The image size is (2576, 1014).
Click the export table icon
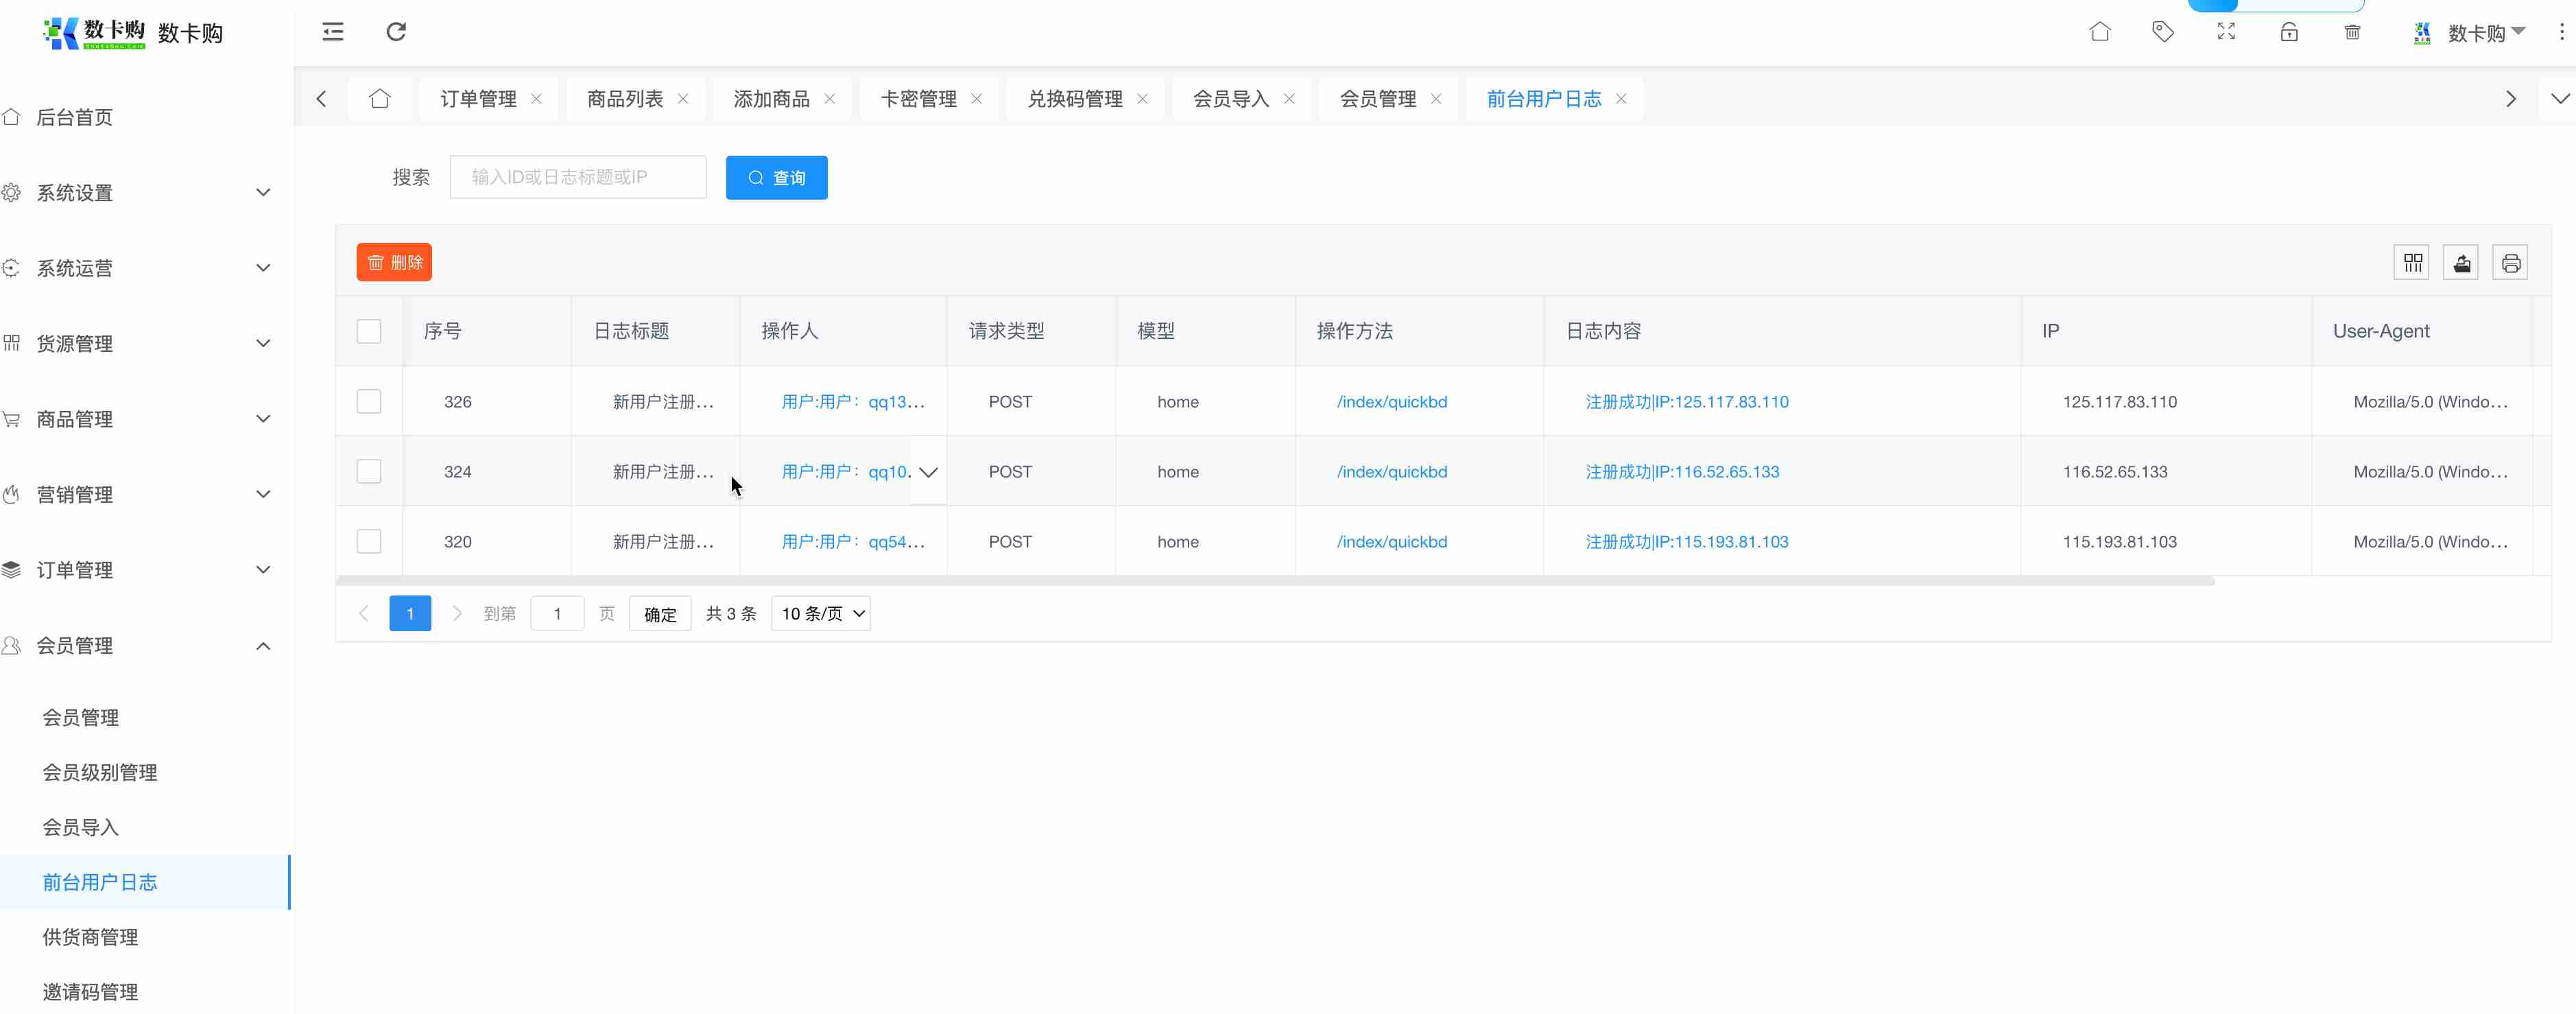click(2461, 263)
